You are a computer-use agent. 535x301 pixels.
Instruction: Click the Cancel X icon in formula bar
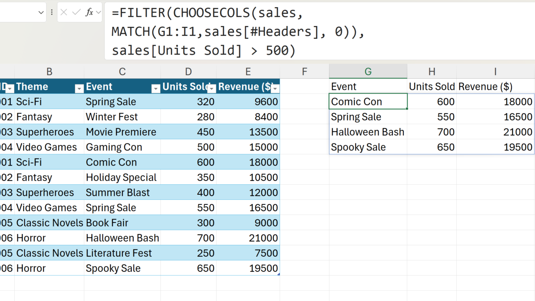click(64, 13)
